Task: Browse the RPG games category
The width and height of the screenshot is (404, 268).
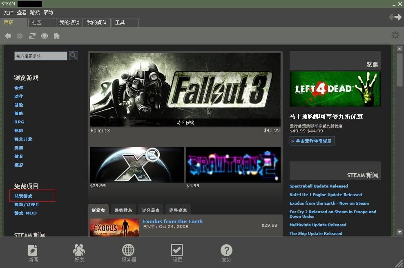Action: pos(19,122)
